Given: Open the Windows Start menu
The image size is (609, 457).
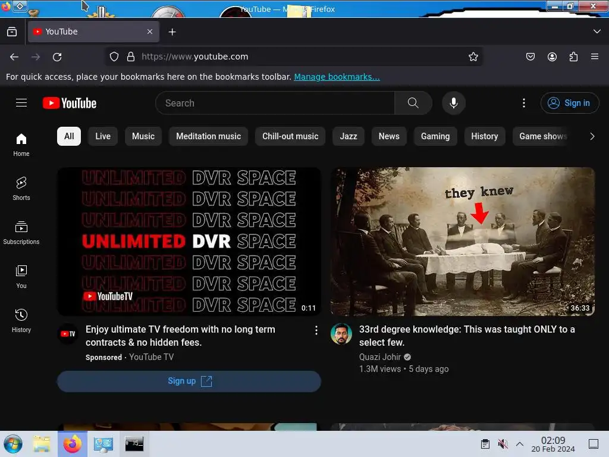Looking at the screenshot, I should 13,444.
